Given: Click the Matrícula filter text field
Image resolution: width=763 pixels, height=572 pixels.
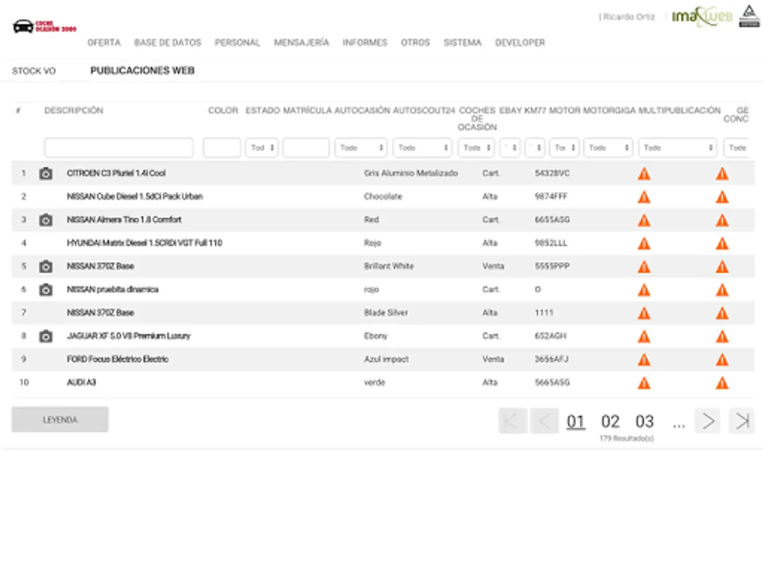Looking at the screenshot, I should (x=306, y=147).
